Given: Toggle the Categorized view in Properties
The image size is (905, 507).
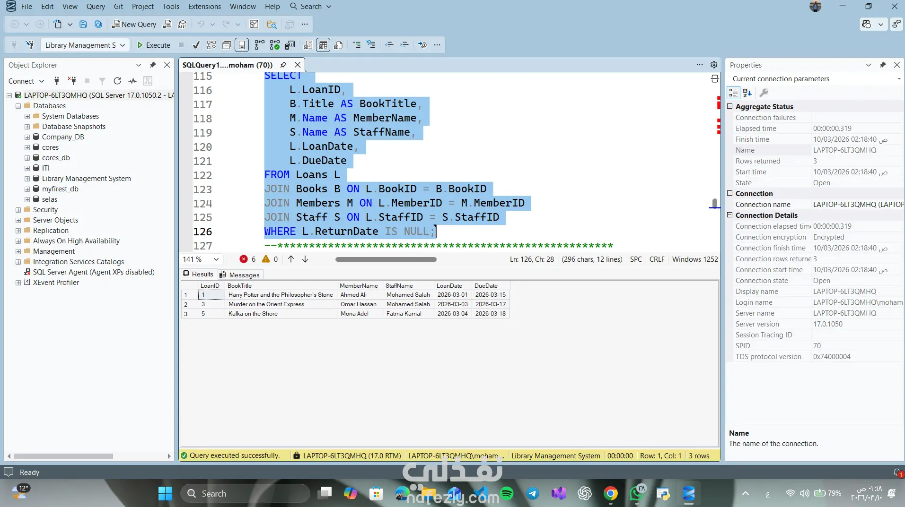Looking at the screenshot, I should (x=733, y=93).
